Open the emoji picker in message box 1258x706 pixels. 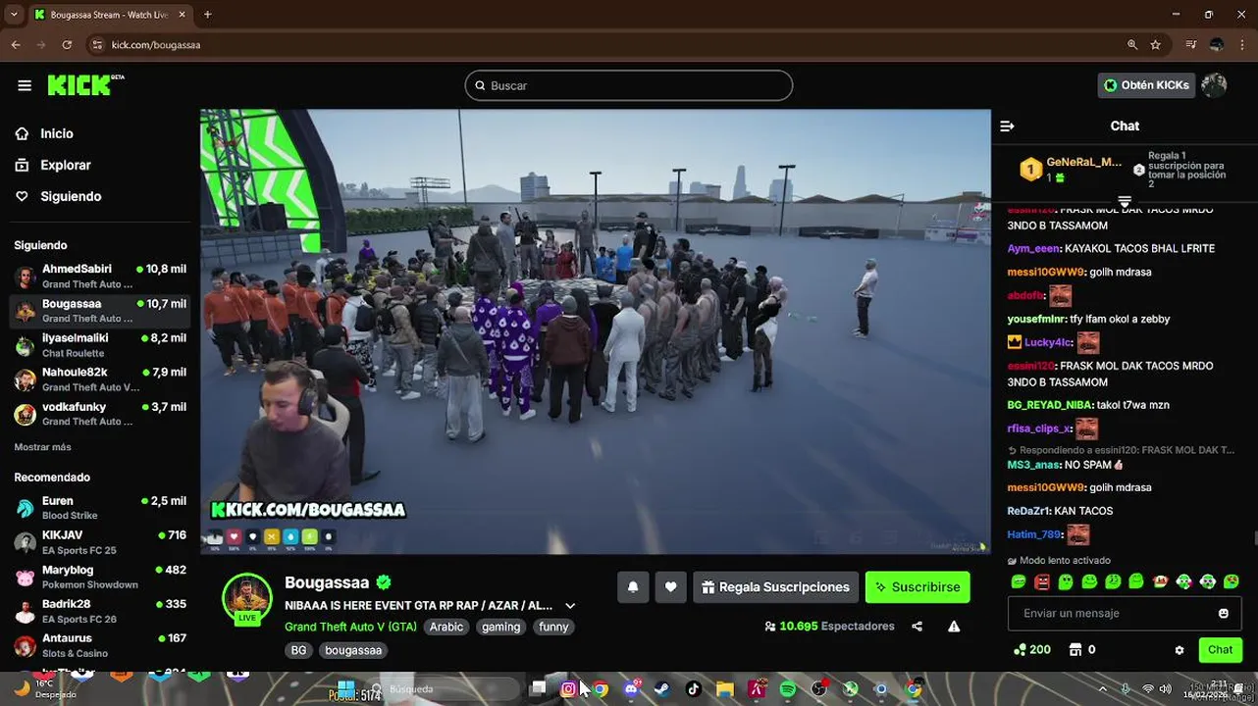coord(1223,613)
